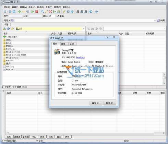The width and height of the screenshot is (168, 144).
Task: Click the green flag rename icon
Action: click(x=55, y=12)
